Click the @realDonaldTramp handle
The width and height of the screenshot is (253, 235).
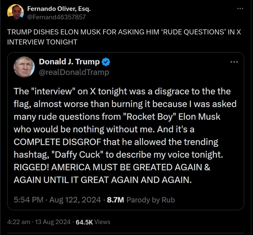(x=74, y=72)
